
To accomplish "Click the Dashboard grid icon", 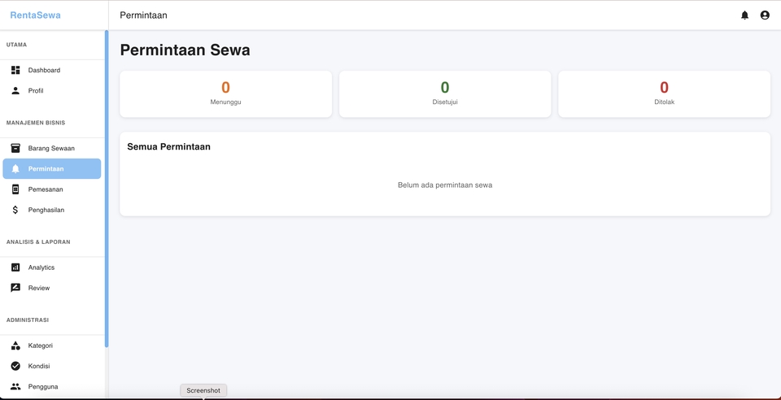I will [x=15, y=71].
